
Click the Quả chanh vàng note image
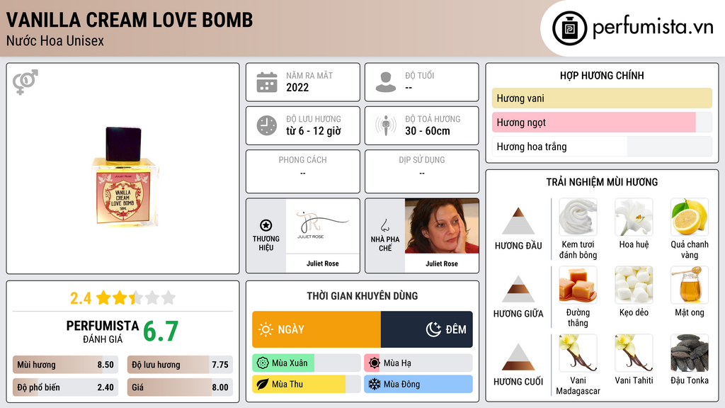coord(690,217)
